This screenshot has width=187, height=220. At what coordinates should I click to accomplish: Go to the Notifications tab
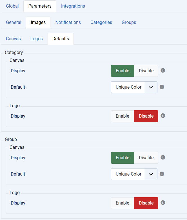coord(68,22)
